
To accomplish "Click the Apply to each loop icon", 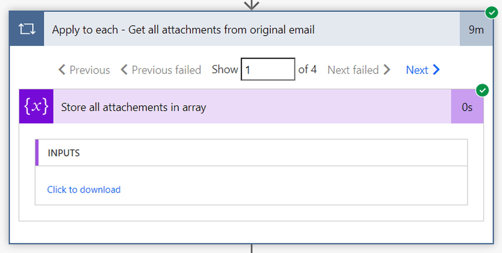I will click(27, 29).
